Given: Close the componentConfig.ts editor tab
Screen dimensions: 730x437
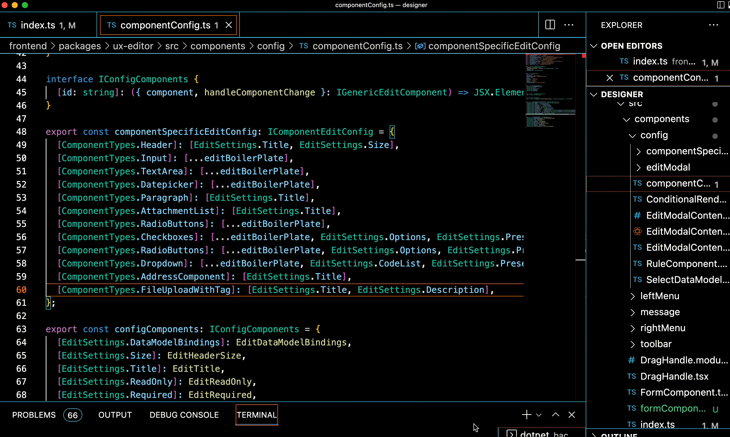Looking at the screenshot, I should click(x=229, y=25).
